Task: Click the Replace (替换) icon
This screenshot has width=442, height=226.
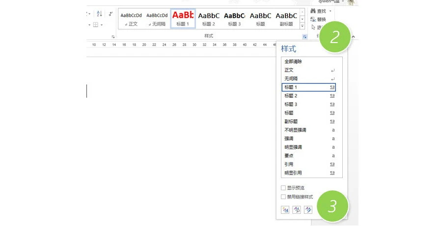Action: coord(313,20)
